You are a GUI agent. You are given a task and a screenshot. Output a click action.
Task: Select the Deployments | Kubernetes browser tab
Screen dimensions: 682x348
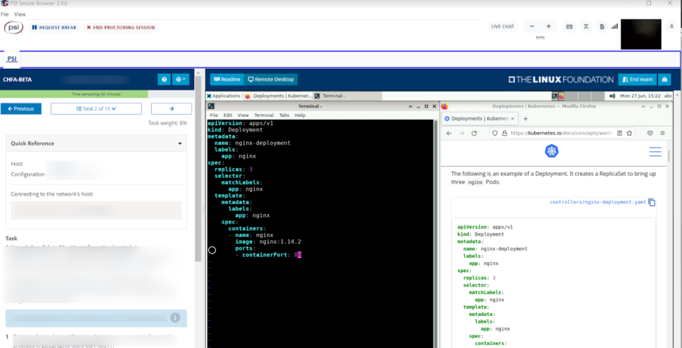pyautogui.click(x=480, y=118)
